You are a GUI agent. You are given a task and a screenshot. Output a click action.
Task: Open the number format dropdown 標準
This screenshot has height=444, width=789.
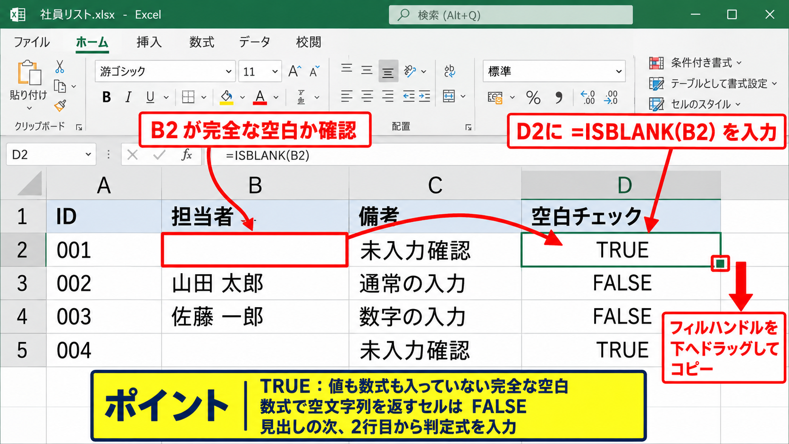tap(619, 72)
